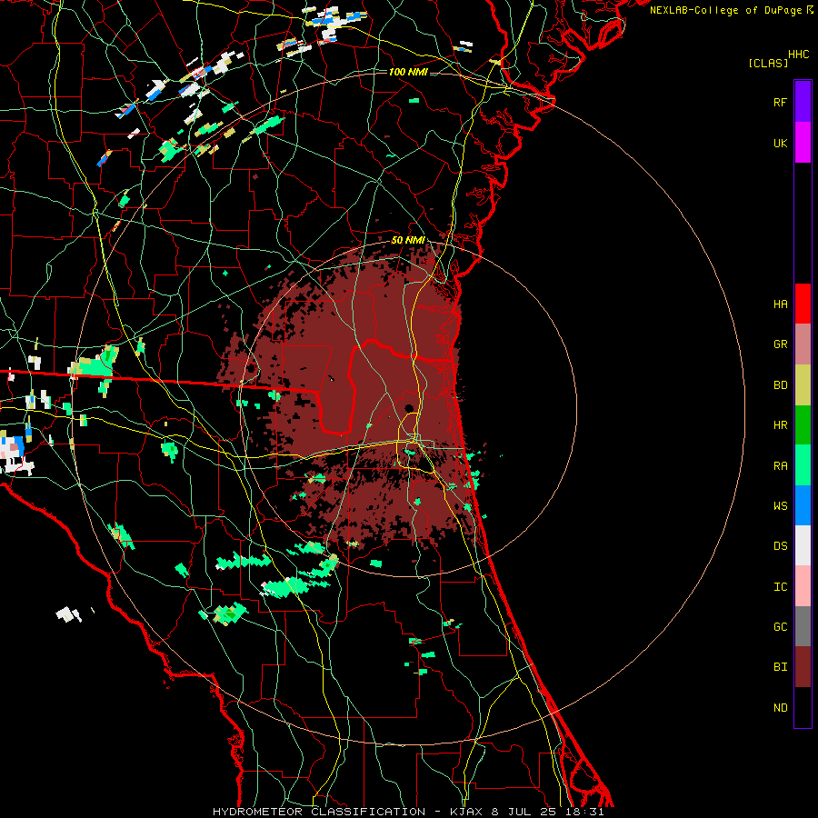Click the UK magenta legend swatch
Viewport: 818px width, 818px height.
coord(803,143)
